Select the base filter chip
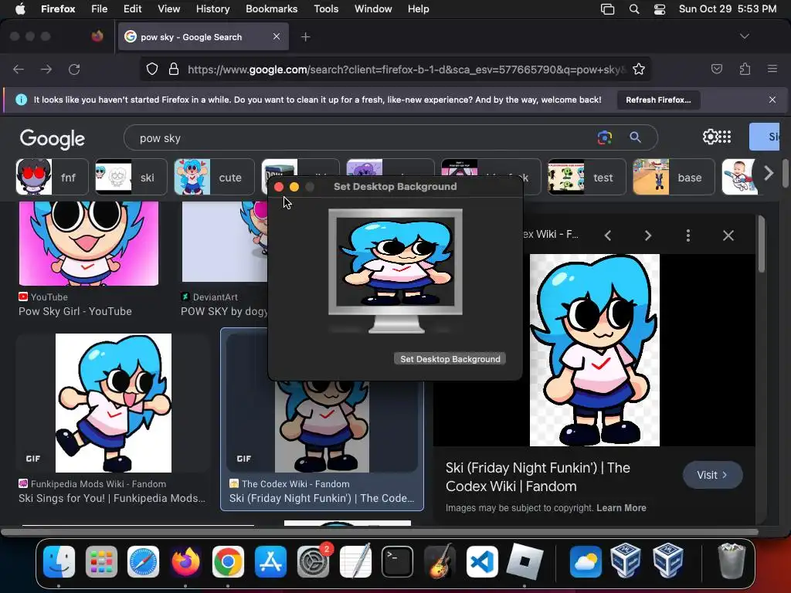Screen dimensions: 791x593 pos(674,177)
